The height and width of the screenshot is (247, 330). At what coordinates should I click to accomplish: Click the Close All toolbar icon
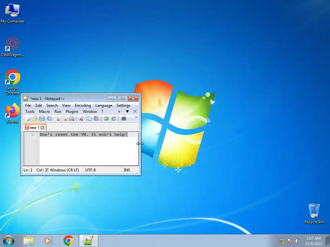click(64, 118)
